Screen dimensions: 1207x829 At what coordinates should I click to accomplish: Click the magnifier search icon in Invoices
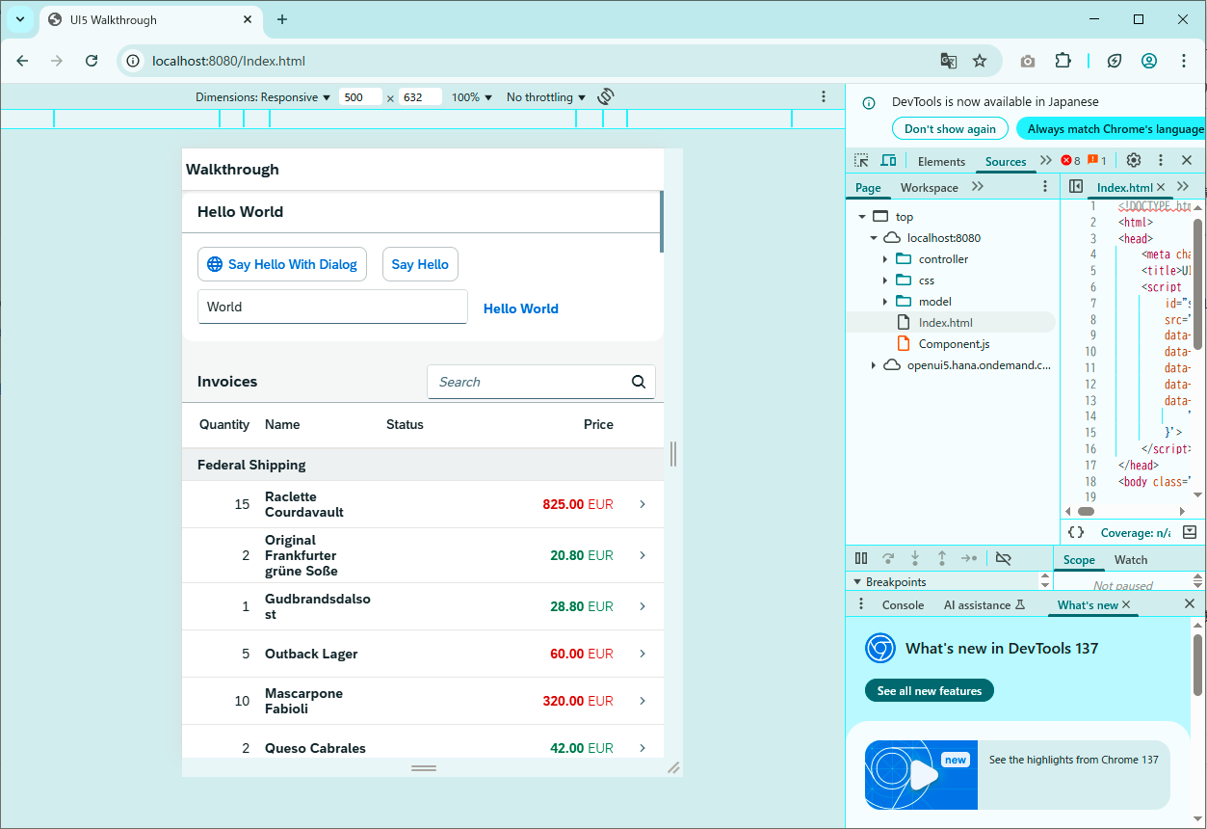[639, 382]
